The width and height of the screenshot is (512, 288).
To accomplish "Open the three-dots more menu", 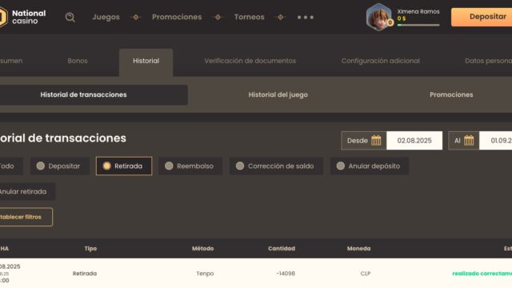I will 306,18.
